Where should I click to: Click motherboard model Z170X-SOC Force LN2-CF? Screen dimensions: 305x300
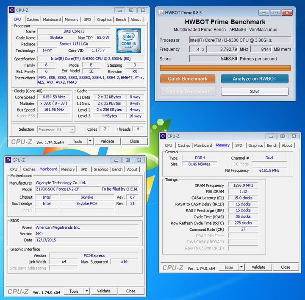(x=68, y=189)
